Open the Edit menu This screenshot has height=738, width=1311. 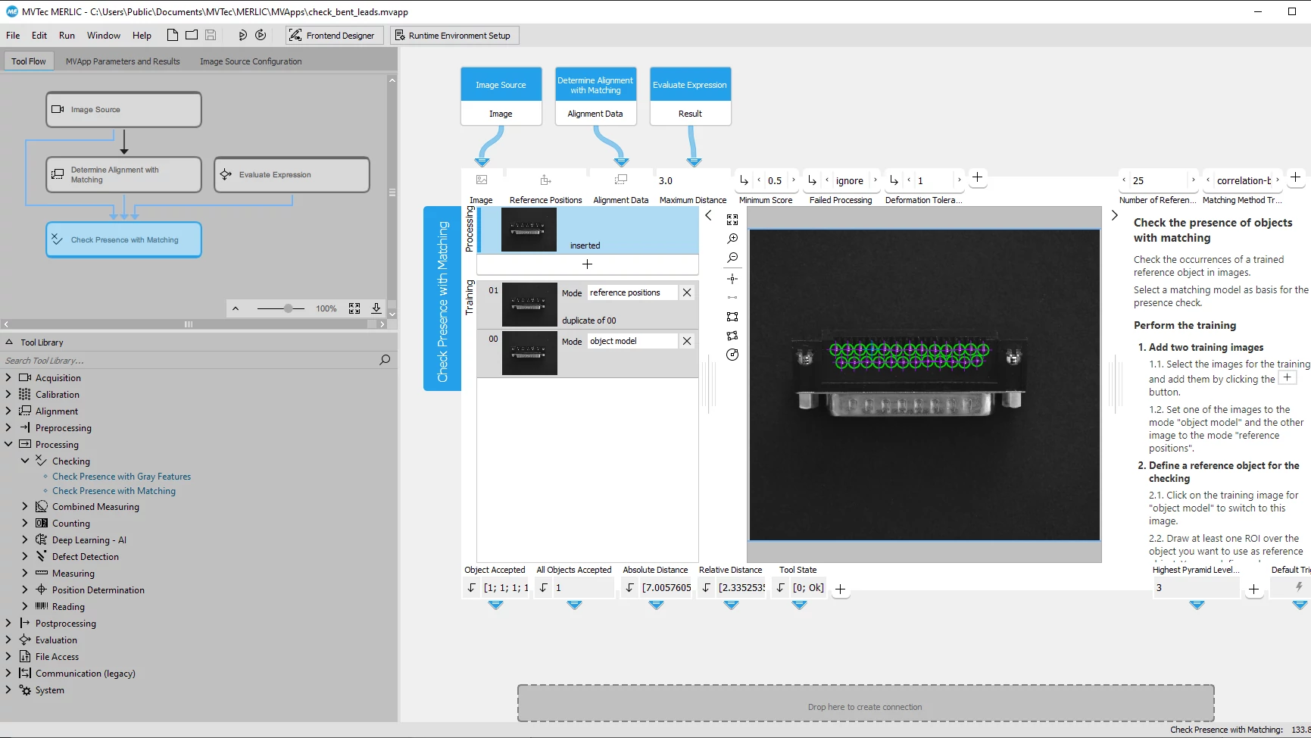(39, 35)
